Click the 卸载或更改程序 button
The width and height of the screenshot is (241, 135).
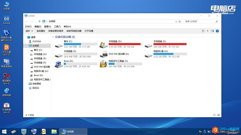[x=56, y=31]
